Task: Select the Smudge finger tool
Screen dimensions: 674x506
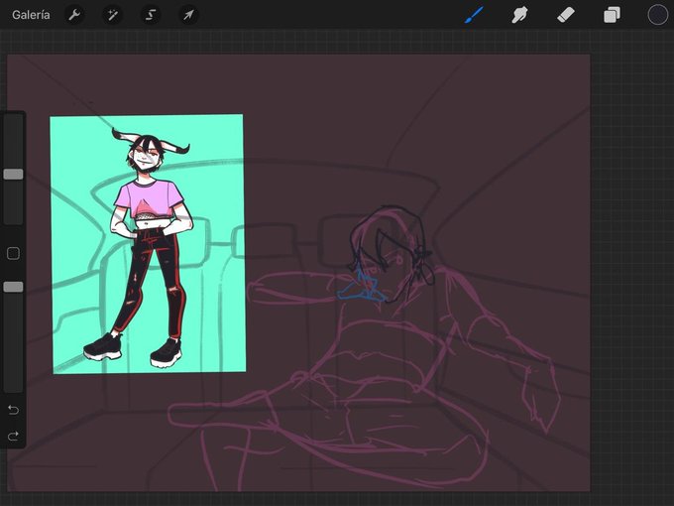Action: pos(519,15)
